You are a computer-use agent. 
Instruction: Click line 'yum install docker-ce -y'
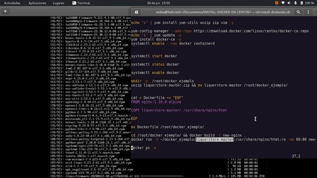tap(156, 39)
